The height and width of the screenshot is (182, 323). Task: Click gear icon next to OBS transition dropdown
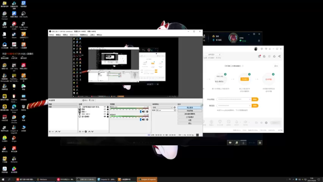click(x=174, y=108)
